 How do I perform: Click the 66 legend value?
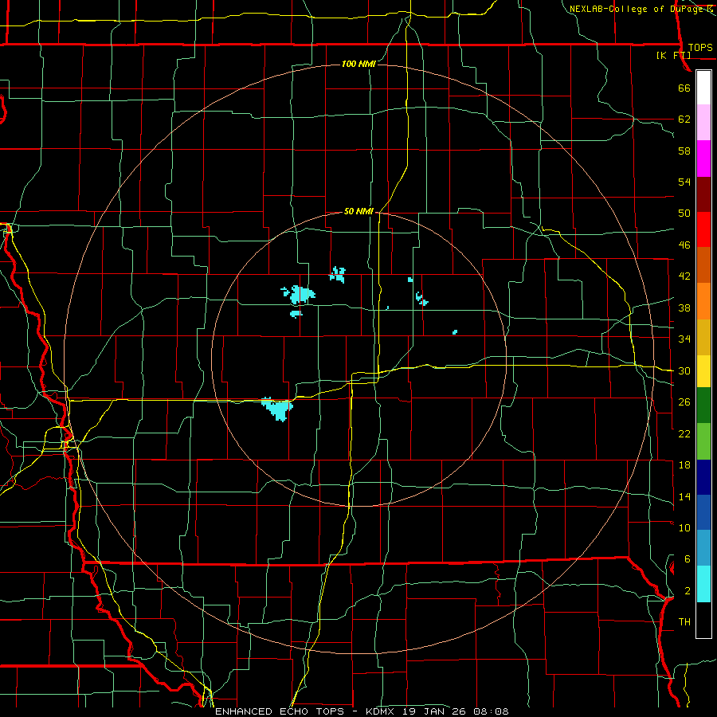click(x=684, y=88)
